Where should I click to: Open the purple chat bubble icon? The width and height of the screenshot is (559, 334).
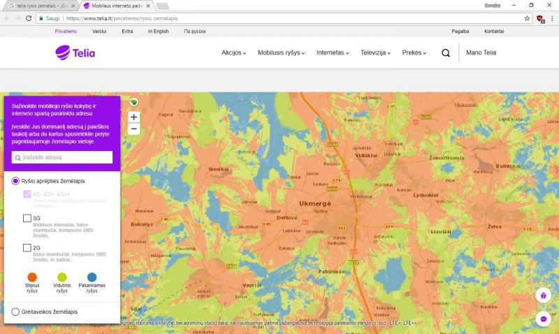point(544,319)
